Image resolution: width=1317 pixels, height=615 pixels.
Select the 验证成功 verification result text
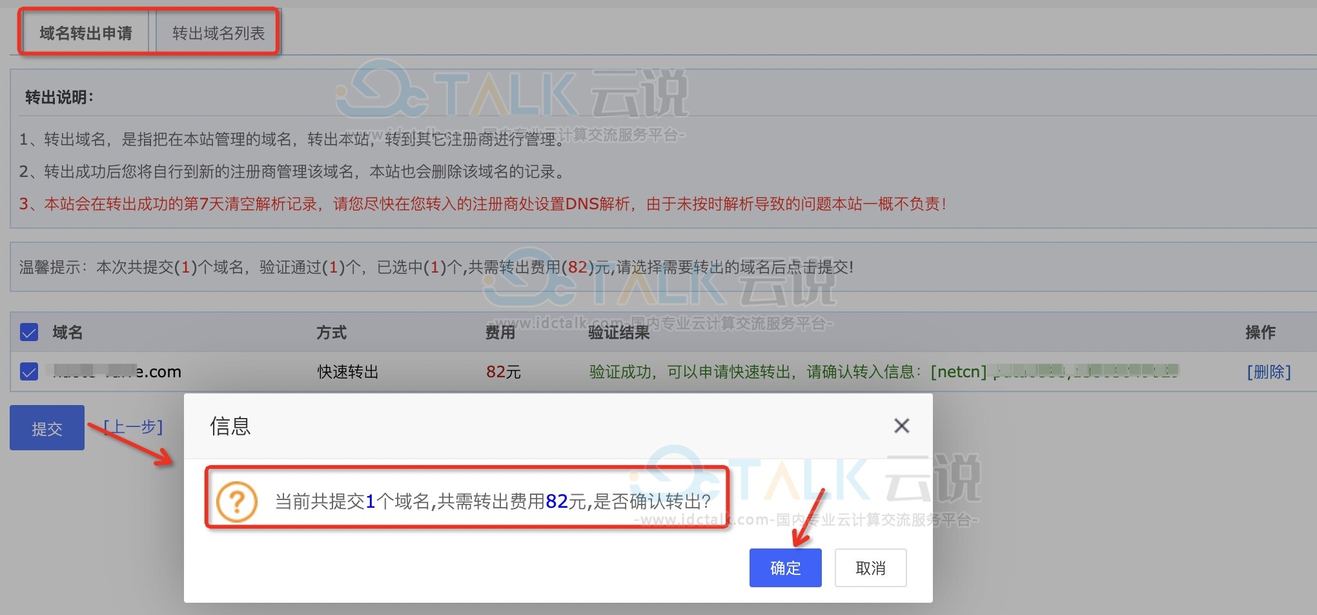pos(884,371)
